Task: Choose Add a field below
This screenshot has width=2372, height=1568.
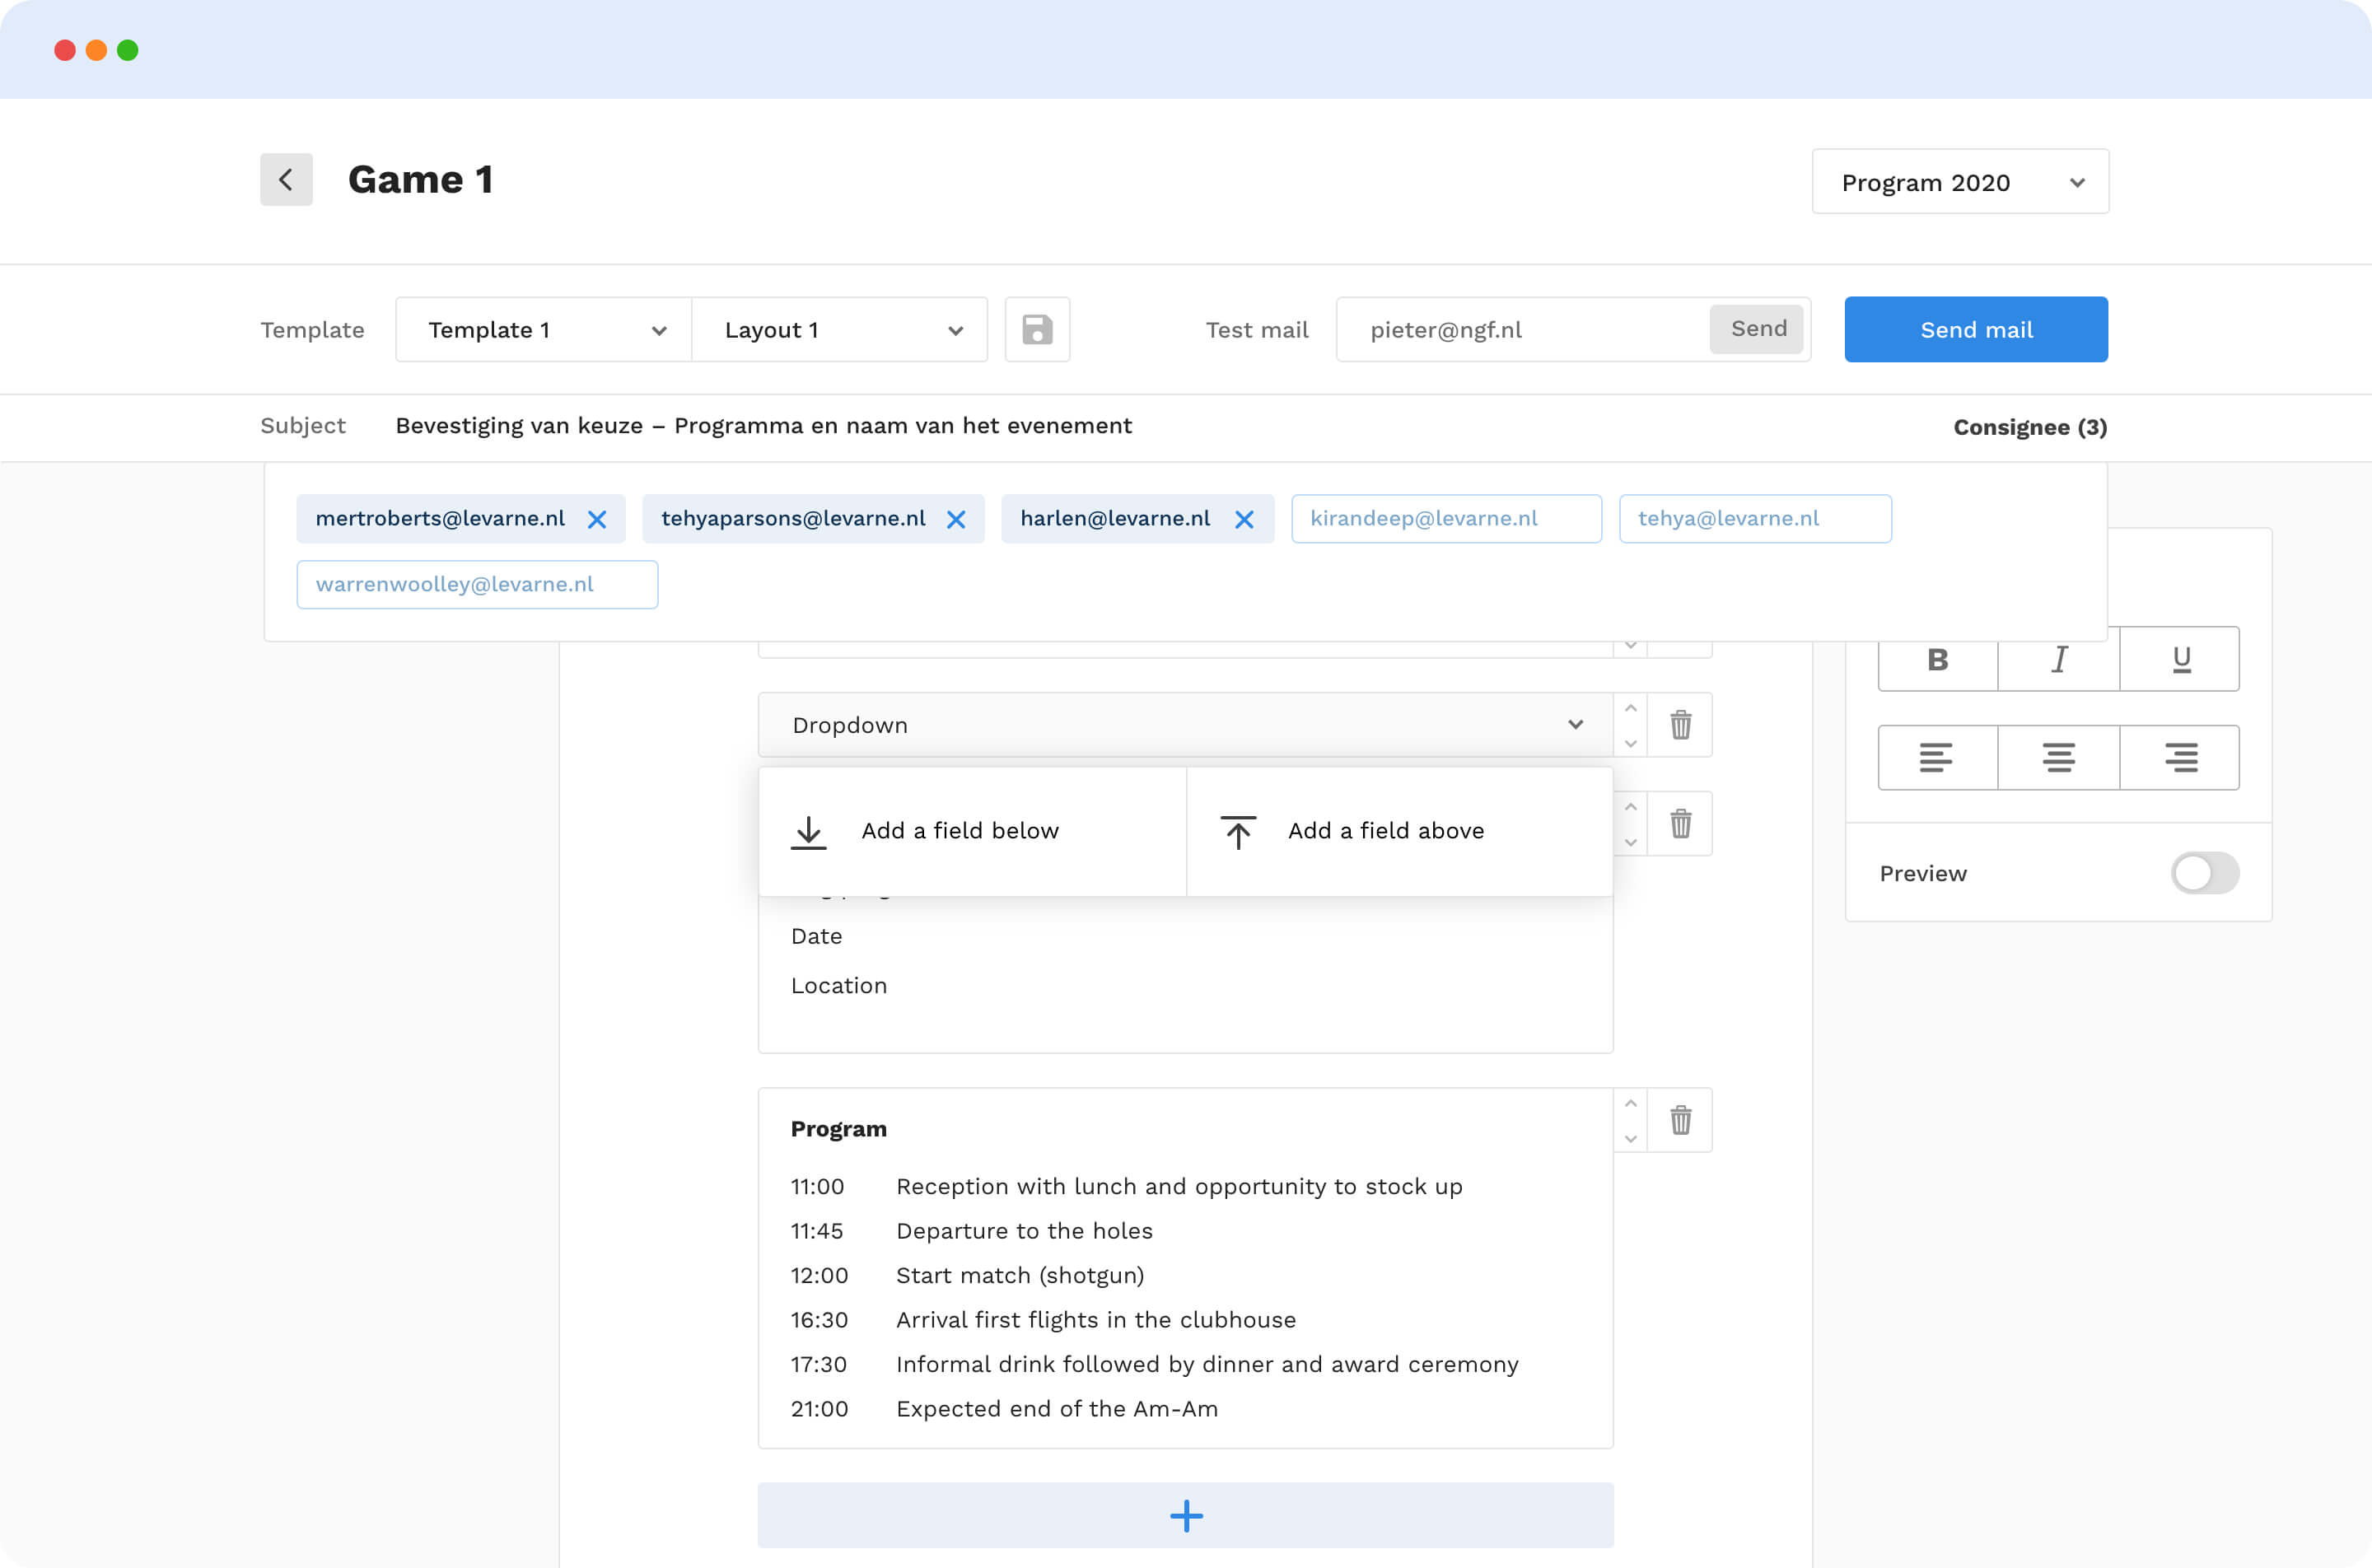Action: [972, 831]
